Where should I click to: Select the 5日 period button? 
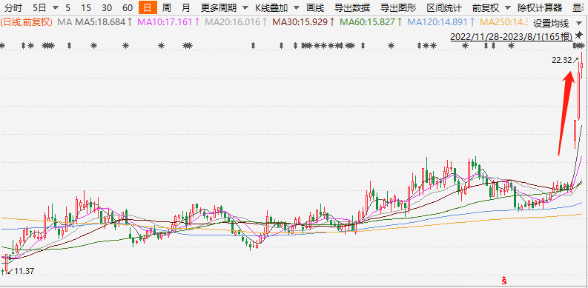39,7
